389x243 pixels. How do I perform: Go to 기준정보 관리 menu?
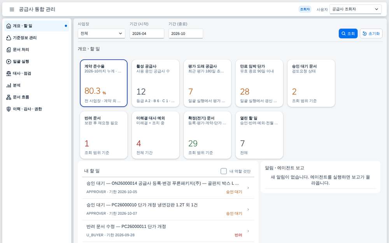click(x=37, y=38)
